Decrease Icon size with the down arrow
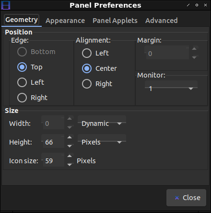This screenshot has width=211, height=213. click(x=70, y=165)
